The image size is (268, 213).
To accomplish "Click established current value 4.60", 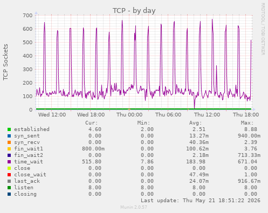I will [x=95, y=129].
